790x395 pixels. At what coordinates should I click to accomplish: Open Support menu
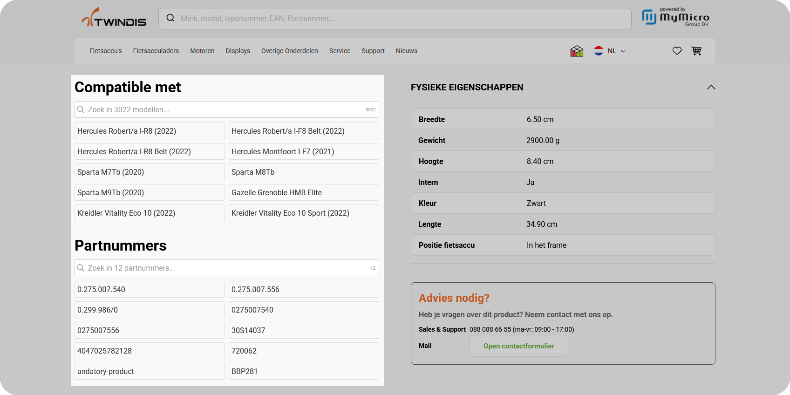[373, 51]
